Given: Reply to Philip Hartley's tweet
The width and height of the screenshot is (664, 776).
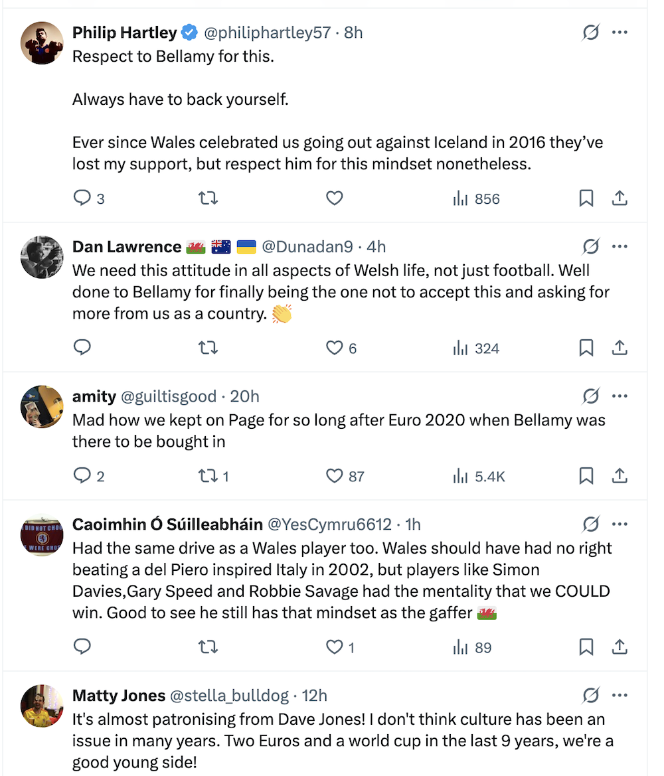Looking at the screenshot, I should click(x=82, y=198).
